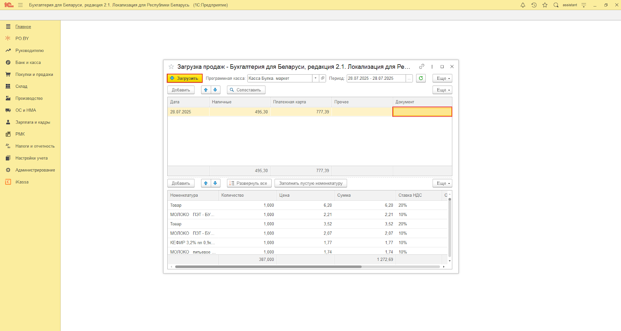This screenshot has width=621, height=331.
Task: Close the Загрузка продаж dialog
Action: coord(452,67)
